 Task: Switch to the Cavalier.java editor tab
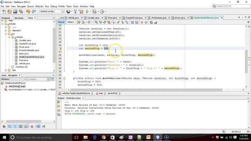[93, 18]
